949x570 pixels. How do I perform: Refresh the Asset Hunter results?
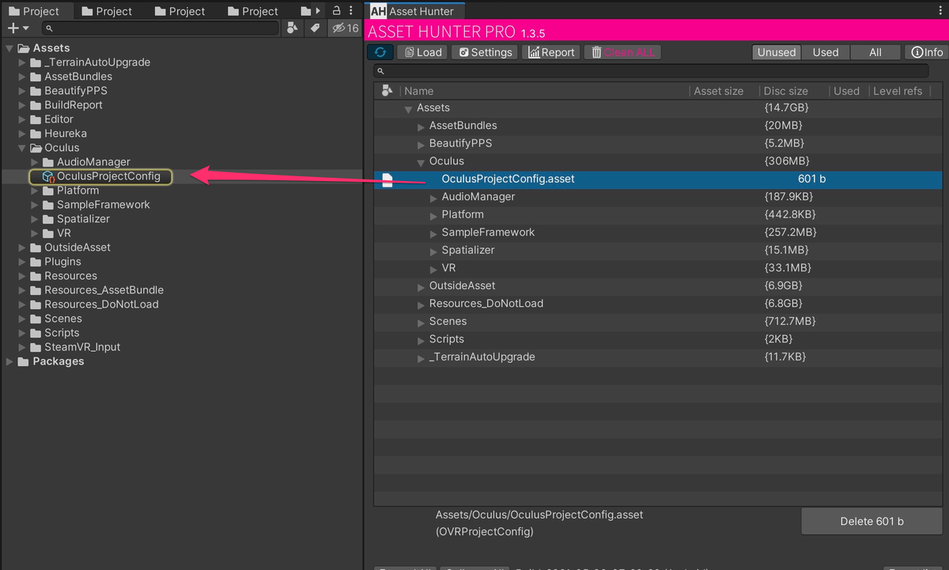380,52
